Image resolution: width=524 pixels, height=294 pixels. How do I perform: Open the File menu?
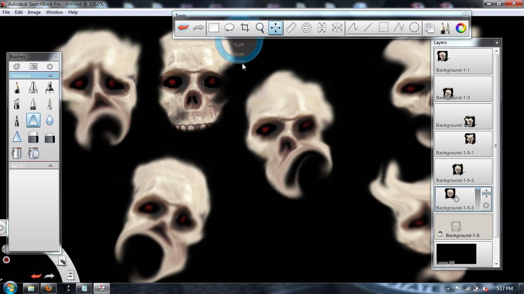point(6,12)
